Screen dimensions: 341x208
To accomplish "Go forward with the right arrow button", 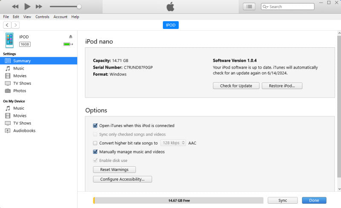I will click(15, 25).
